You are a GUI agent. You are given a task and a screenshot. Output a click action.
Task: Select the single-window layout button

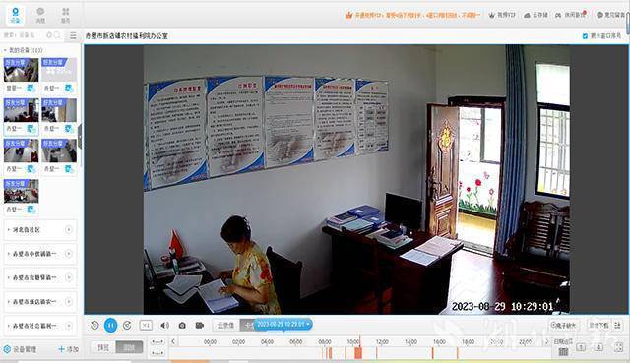pos(581,347)
